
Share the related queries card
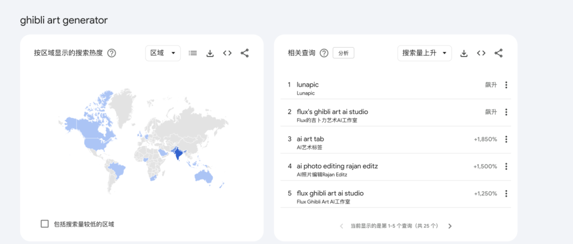(x=498, y=53)
